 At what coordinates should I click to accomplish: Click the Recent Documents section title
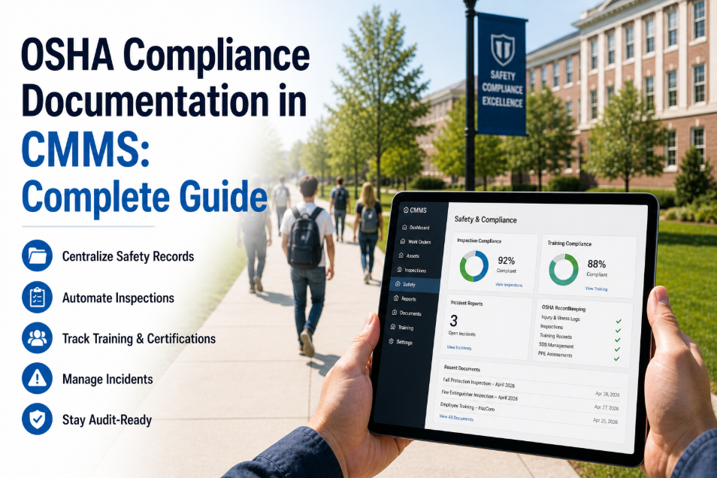point(462,368)
